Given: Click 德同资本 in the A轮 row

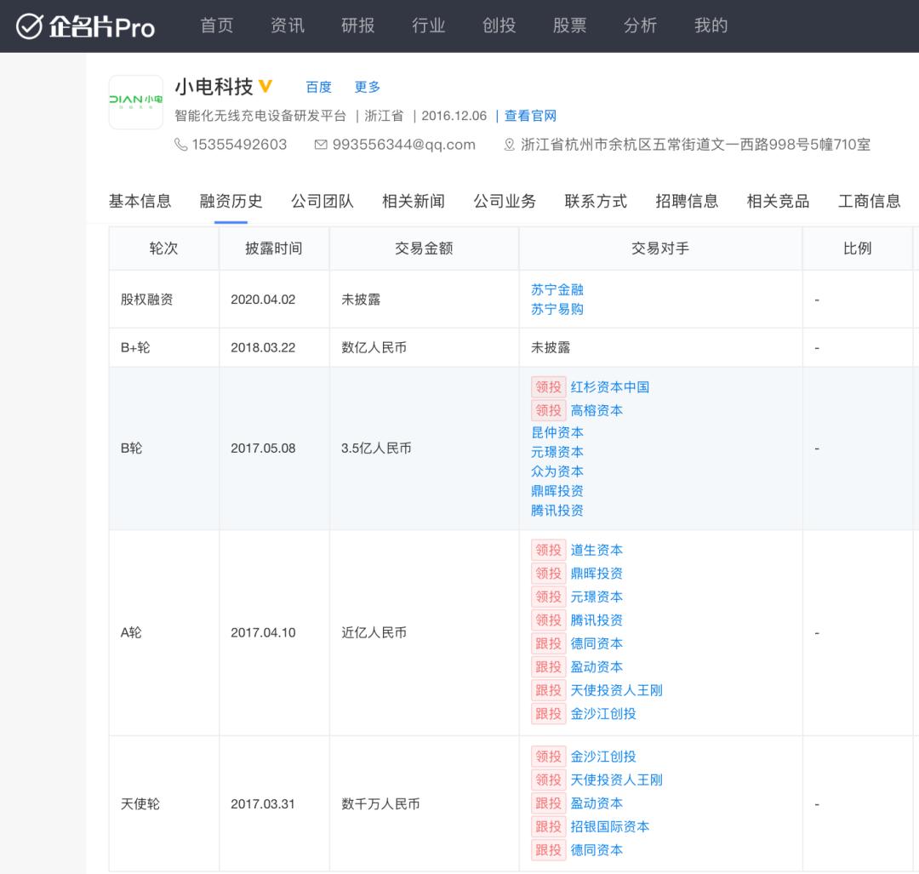Looking at the screenshot, I should click(x=596, y=643).
